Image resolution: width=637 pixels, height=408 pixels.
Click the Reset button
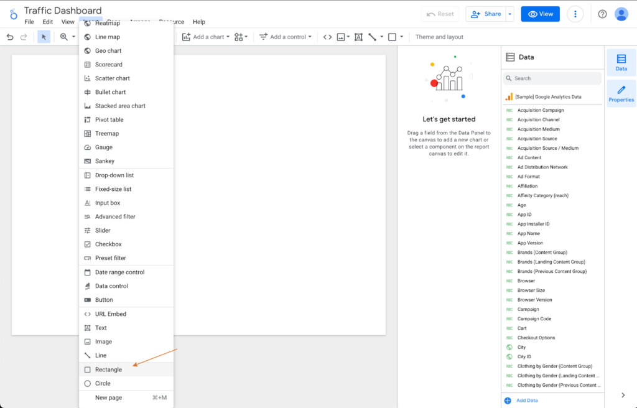(x=440, y=14)
